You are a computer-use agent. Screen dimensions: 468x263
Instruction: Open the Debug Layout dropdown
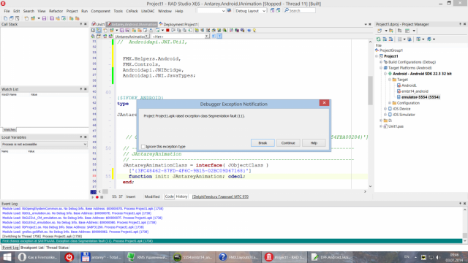pyautogui.click(x=264, y=11)
